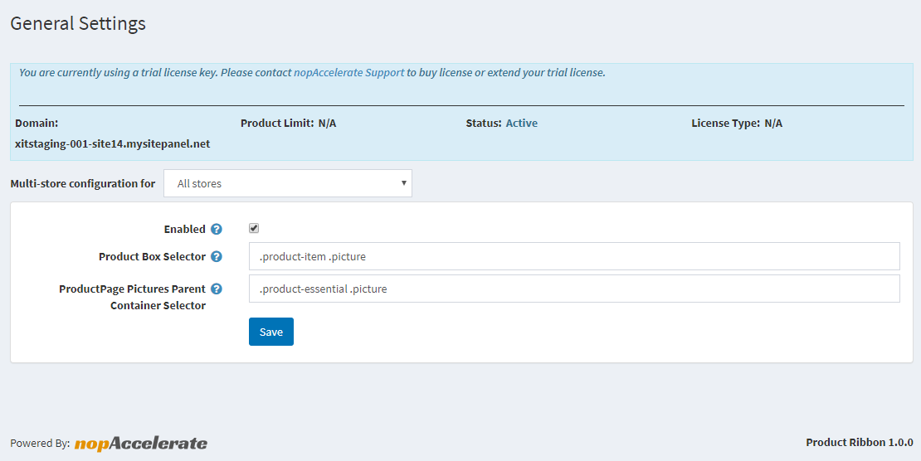Click the Product Box Selector help icon
Viewport: 921px width, 461px height.
click(217, 257)
